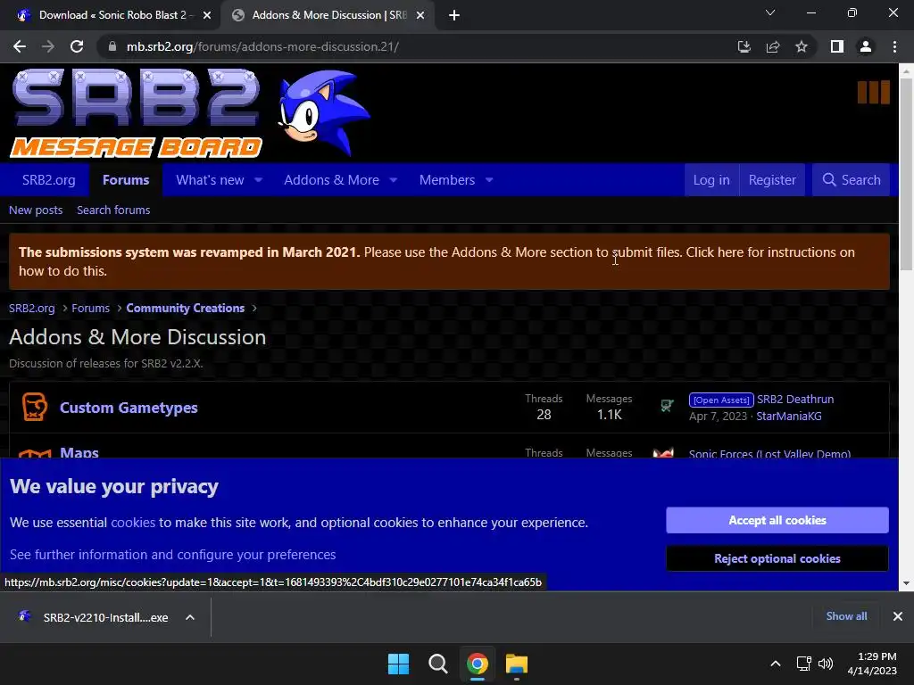Click the Open Assets label
Viewport: 914px width, 685px height.
(x=721, y=400)
